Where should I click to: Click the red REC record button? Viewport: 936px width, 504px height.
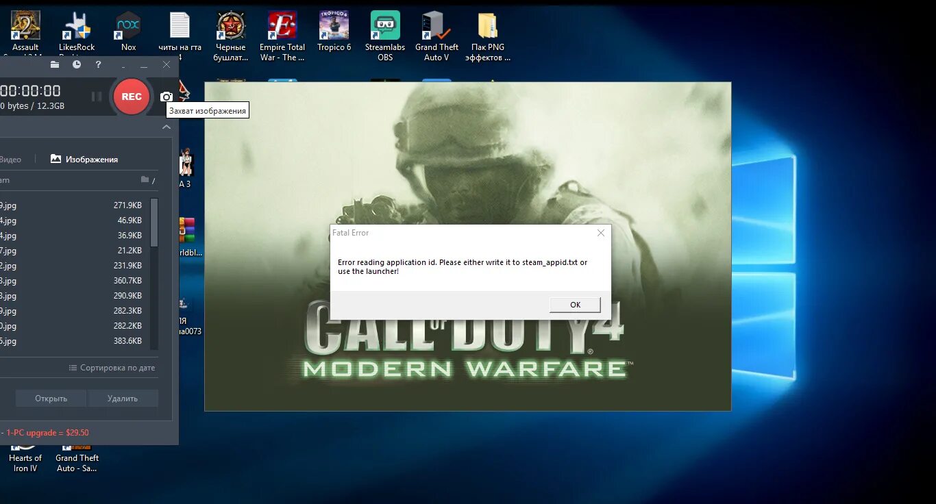click(x=131, y=97)
